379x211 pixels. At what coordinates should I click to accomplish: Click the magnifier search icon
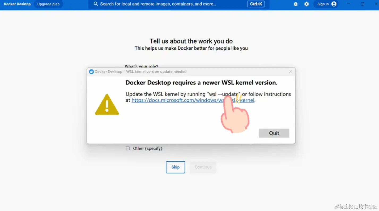(96, 4)
